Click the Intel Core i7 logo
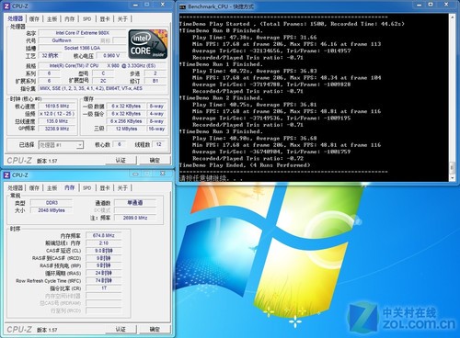 tap(148, 43)
